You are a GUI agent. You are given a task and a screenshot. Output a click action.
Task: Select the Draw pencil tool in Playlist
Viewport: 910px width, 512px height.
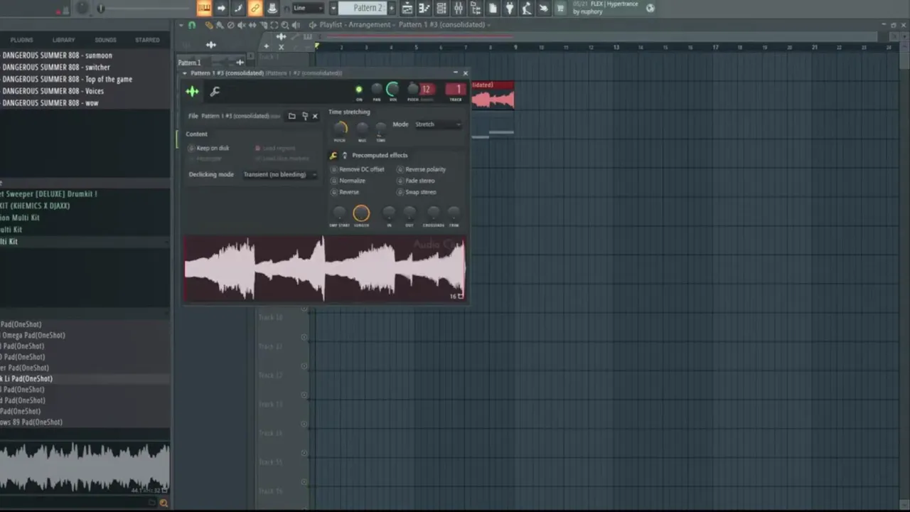click(x=209, y=25)
